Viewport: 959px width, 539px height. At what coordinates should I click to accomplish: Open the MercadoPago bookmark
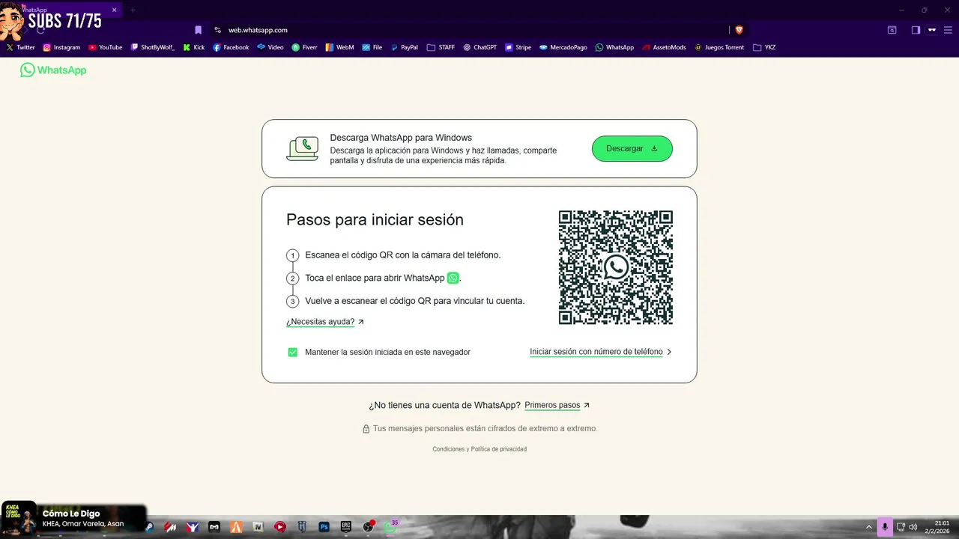point(563,47)
